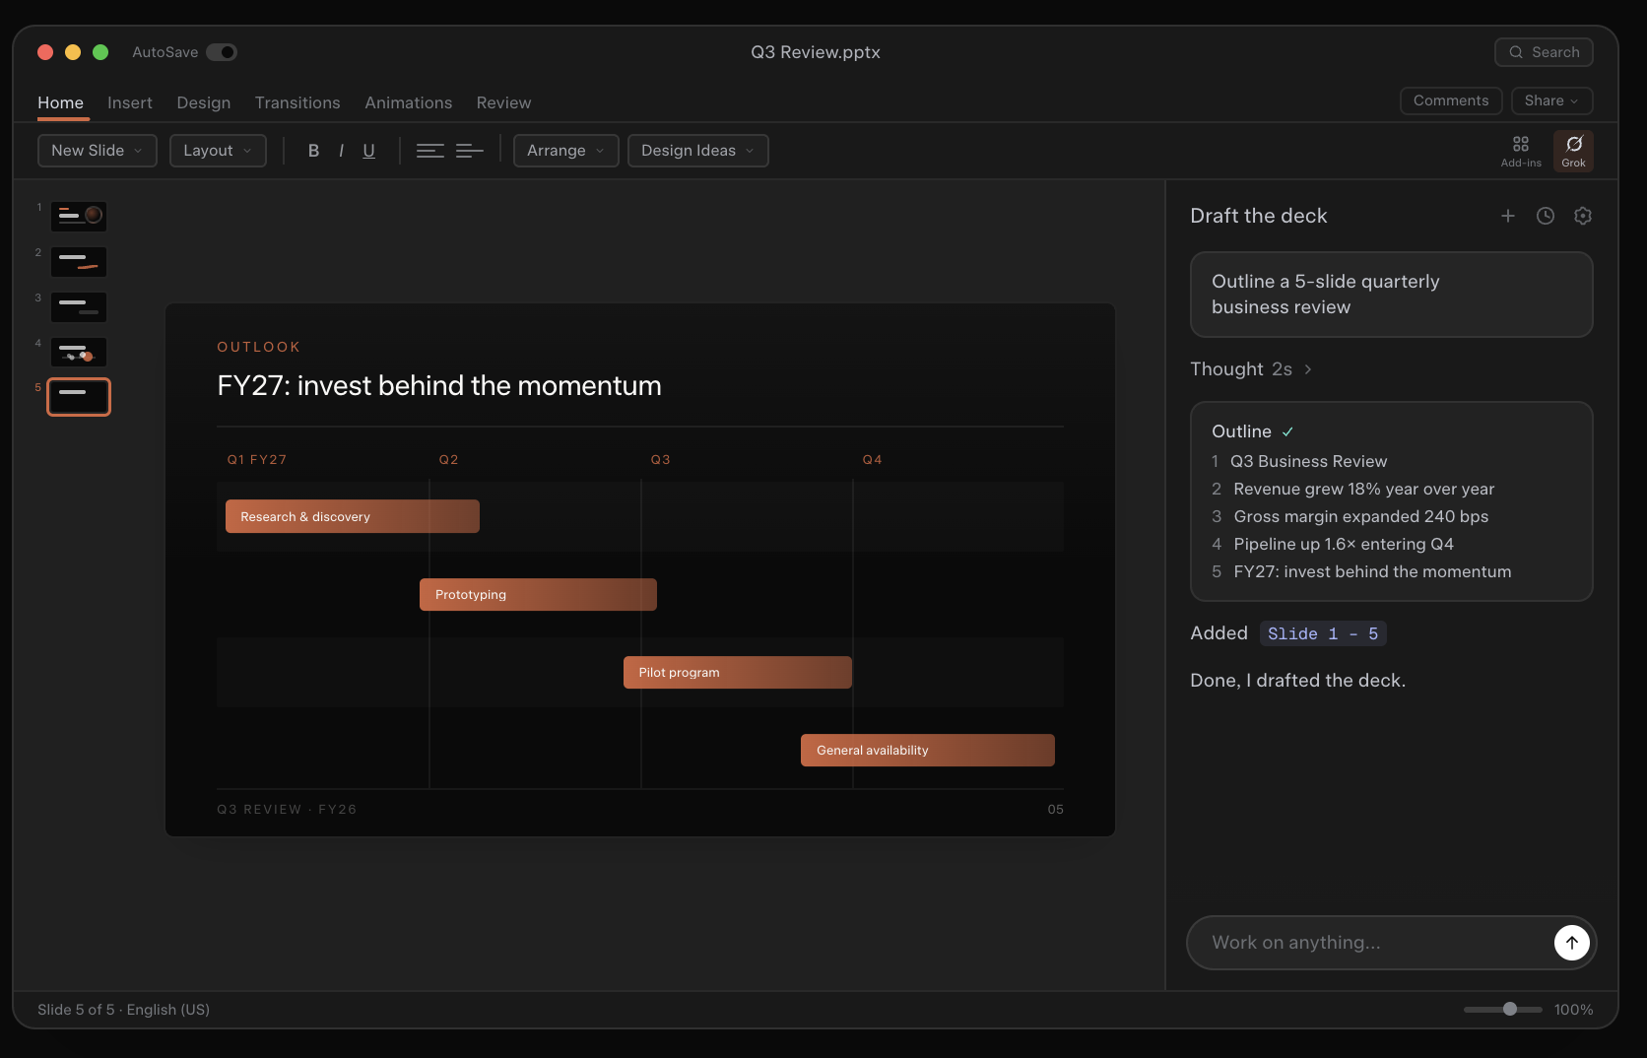
Task: Click the 'Outline a 5-slide quarterly business review' prompt
Action: tap(1392, 295)
